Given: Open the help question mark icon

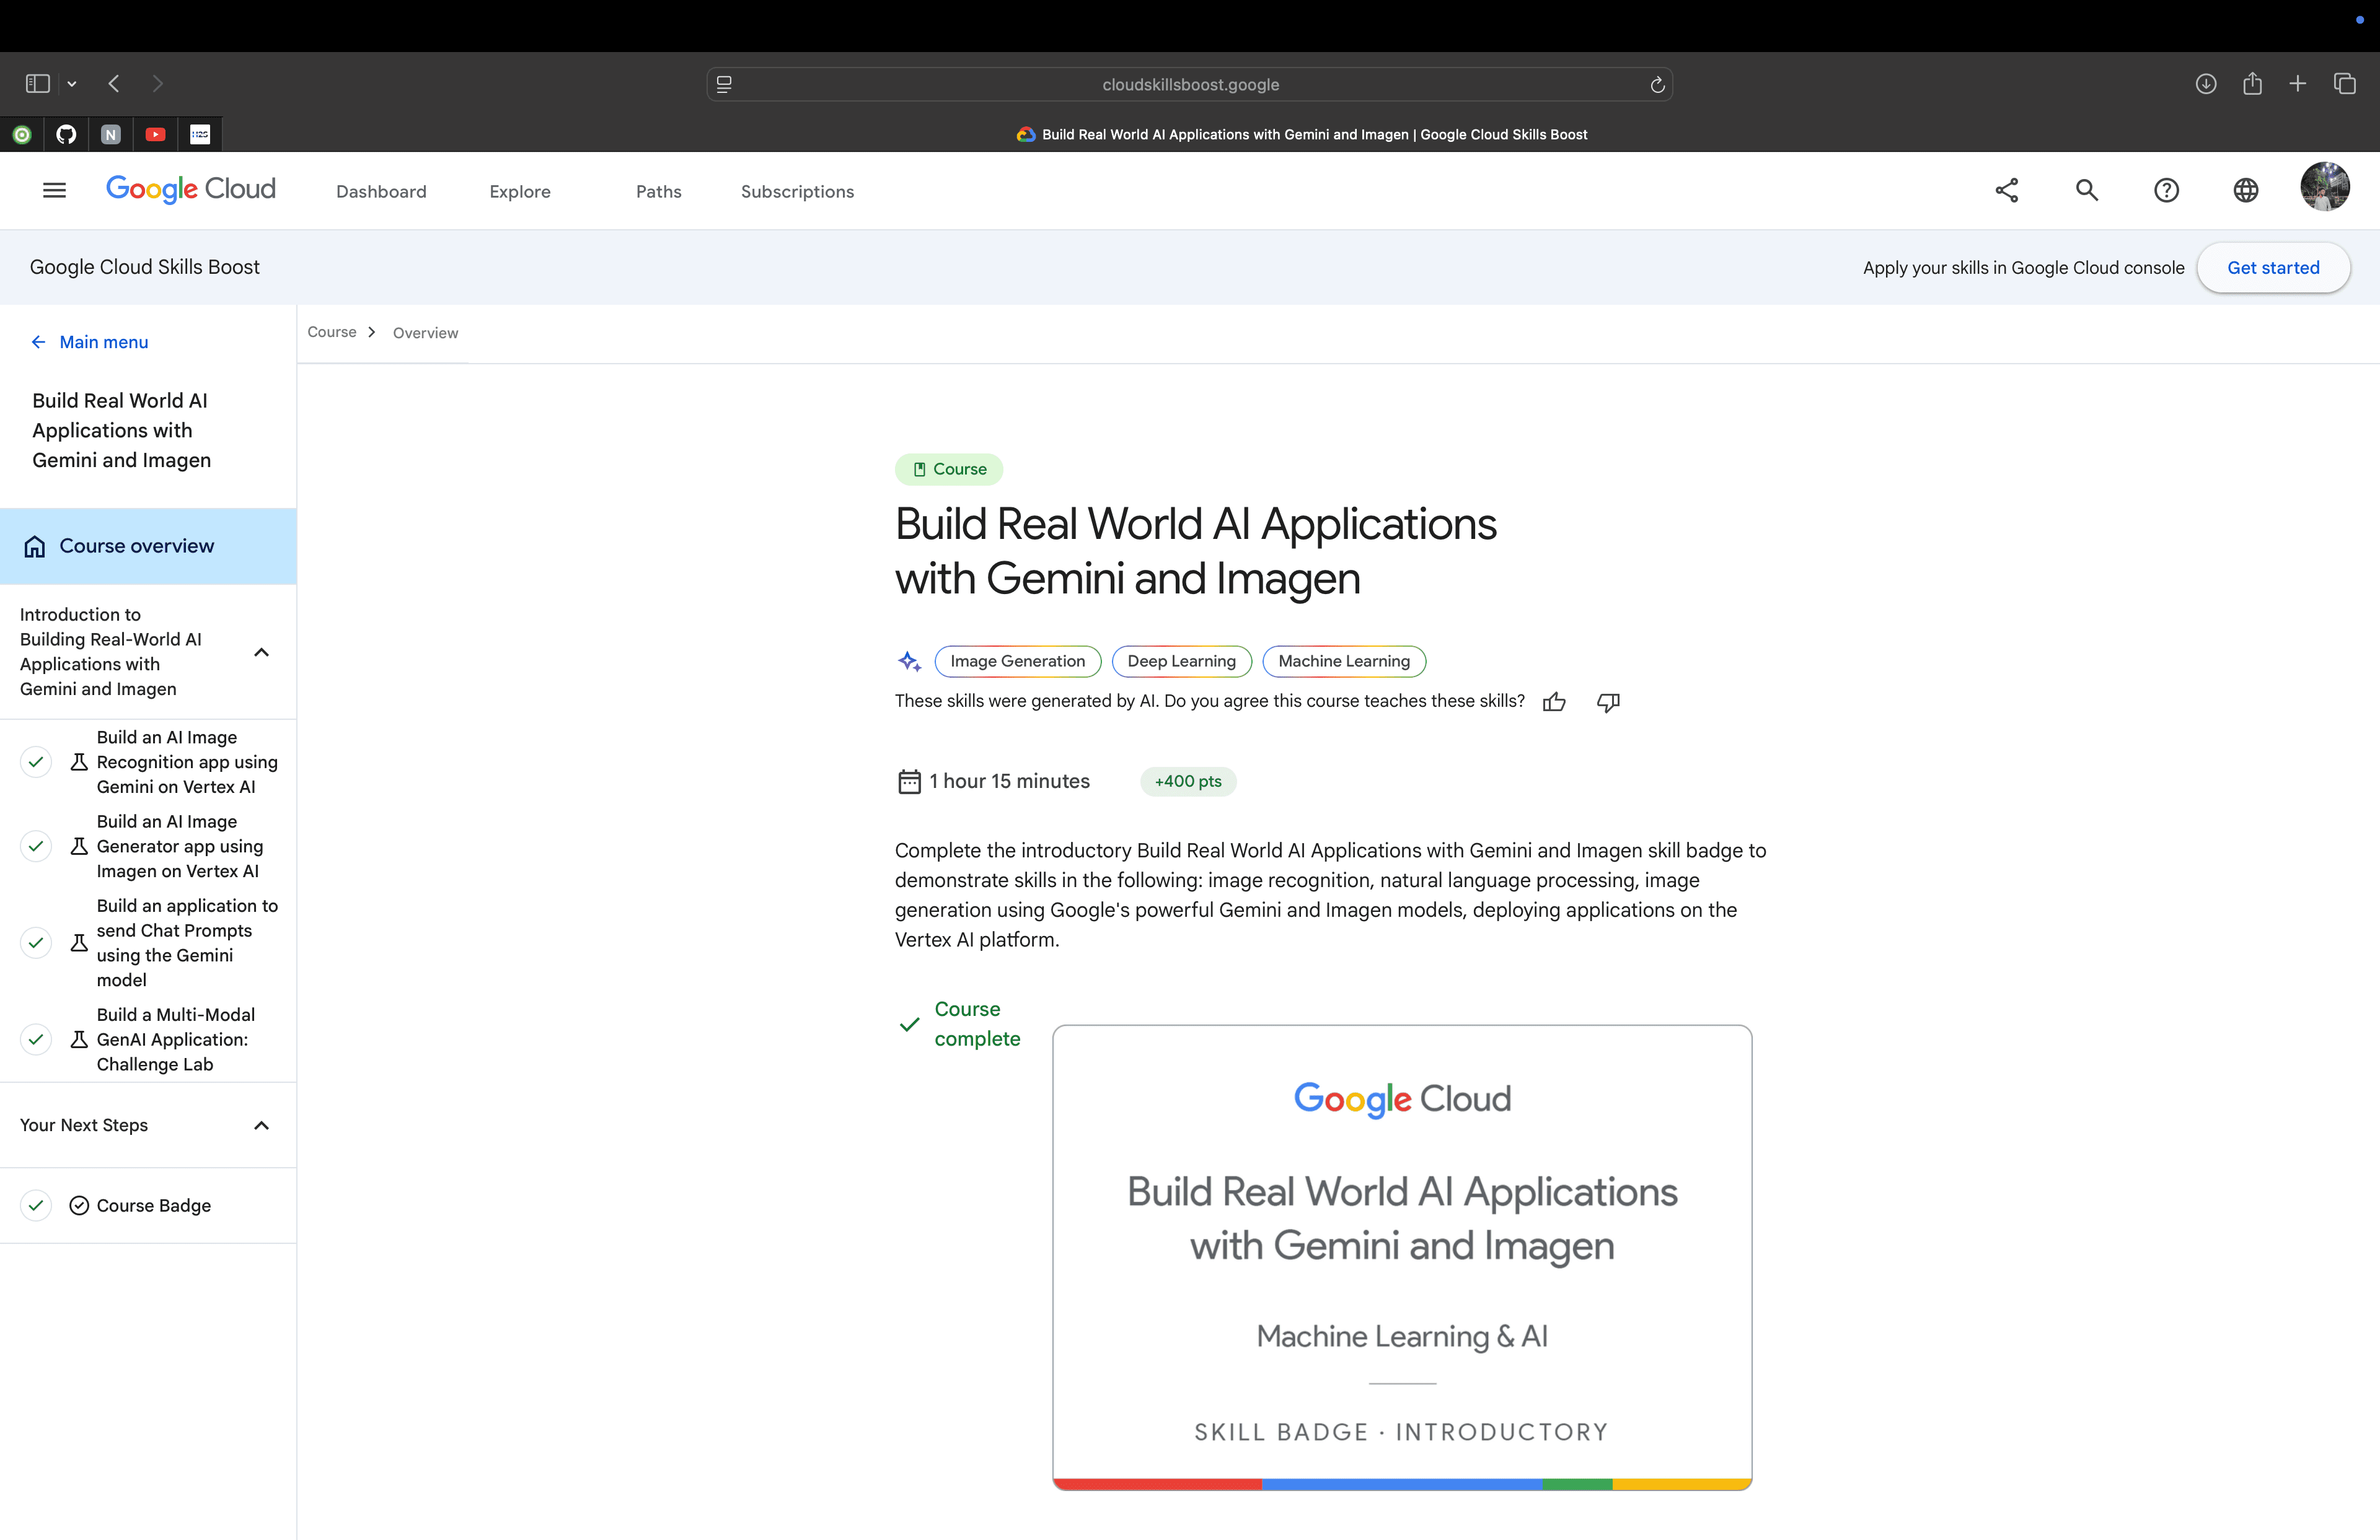Looking at the screenshot, I should [2166, 190].
